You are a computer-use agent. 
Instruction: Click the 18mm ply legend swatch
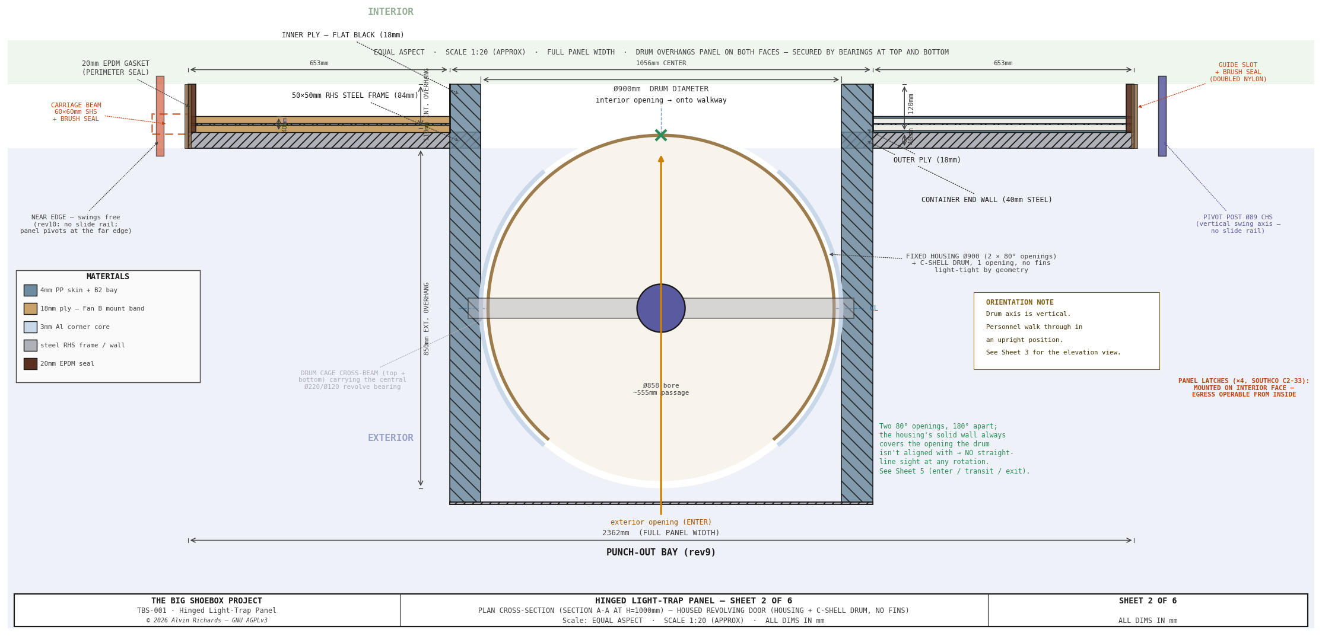point(30,309)
